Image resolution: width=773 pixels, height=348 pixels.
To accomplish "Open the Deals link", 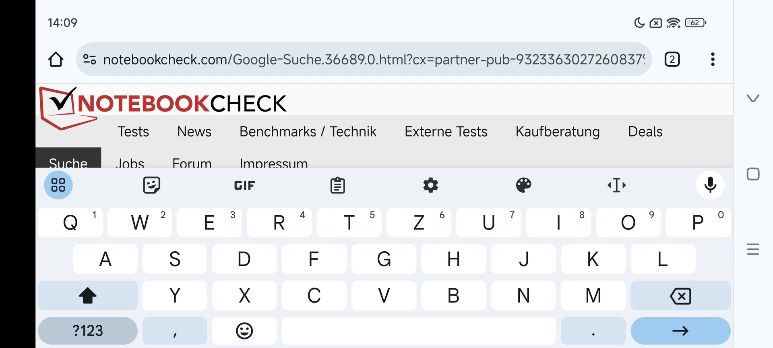I will point(645,132).
